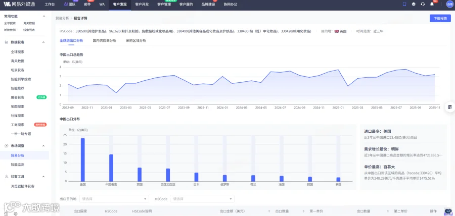
Task: Select 海关数据 in the sidebar
Action: pos(29,23)
